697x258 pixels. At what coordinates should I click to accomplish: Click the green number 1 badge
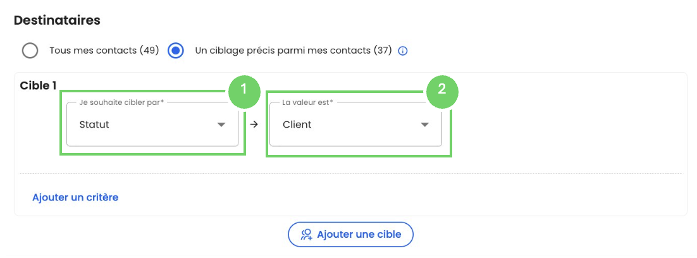[244, 89]
